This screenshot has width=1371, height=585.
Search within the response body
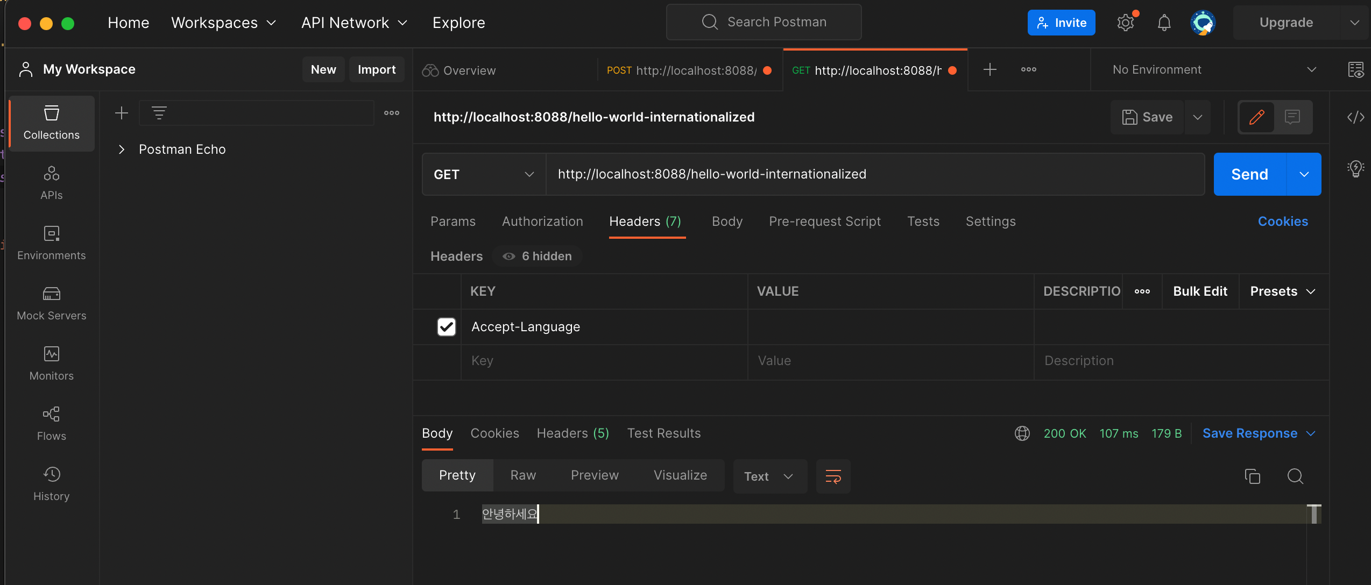(1296, 476)
